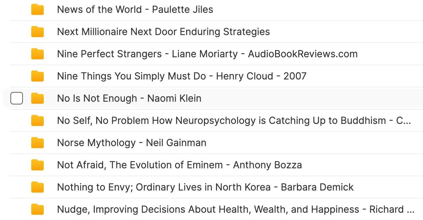This screenshot has height=220, width=423.
Task: Open Norse Mythology - Neil Gainman folder
Action: pos(132,143)
